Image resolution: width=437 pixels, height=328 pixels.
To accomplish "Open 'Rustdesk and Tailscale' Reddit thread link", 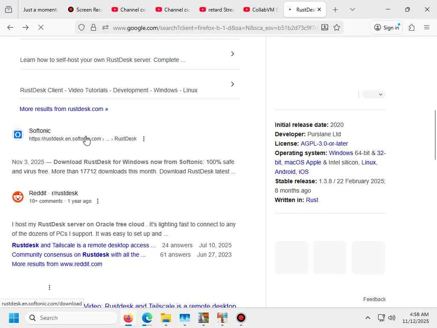I will [84, 245].
